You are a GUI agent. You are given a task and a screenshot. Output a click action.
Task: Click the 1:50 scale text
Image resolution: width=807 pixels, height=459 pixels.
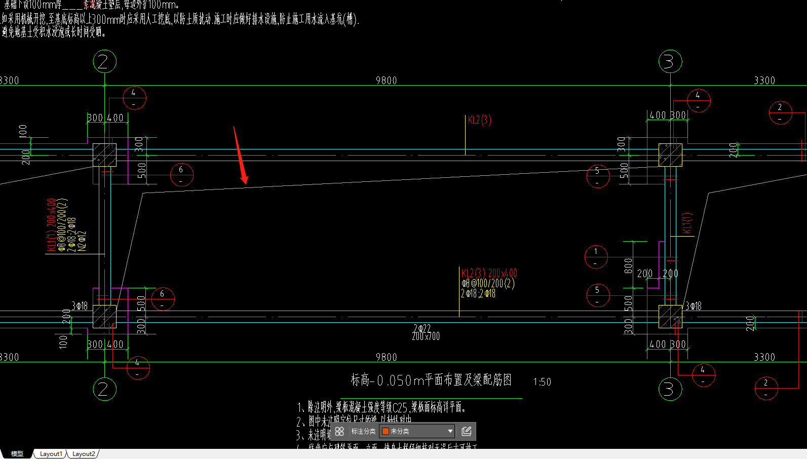click(x=542, y=382)
